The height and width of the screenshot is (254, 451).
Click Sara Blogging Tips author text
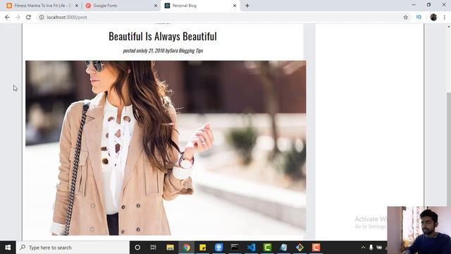point(186,51)
